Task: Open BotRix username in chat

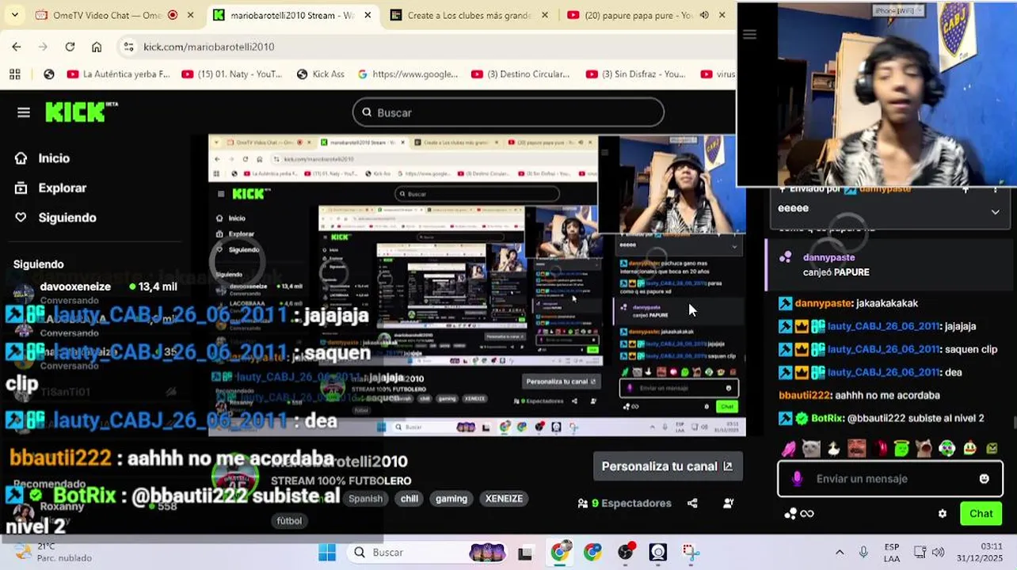Action: pyautogui.click(x=827, y=418)
